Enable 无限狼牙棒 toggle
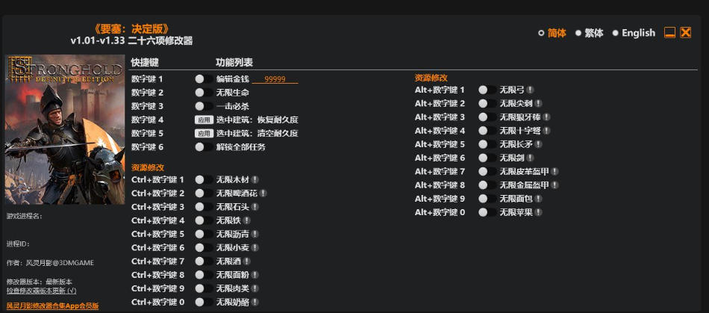 coord(487,117)
